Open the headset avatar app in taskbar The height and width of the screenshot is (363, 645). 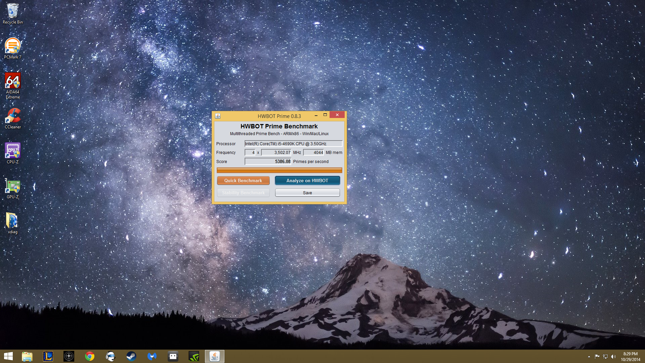pyautogui.click(x=111, y=356)
